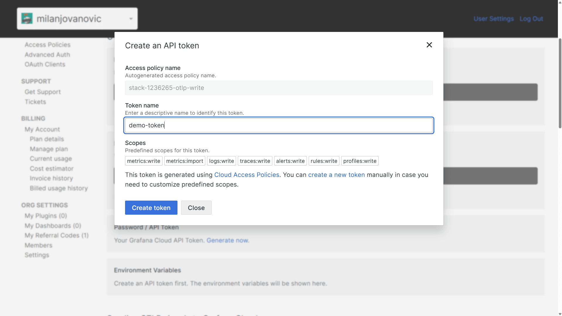
Task: Select the rules:write scope chip
Action: 324,161
